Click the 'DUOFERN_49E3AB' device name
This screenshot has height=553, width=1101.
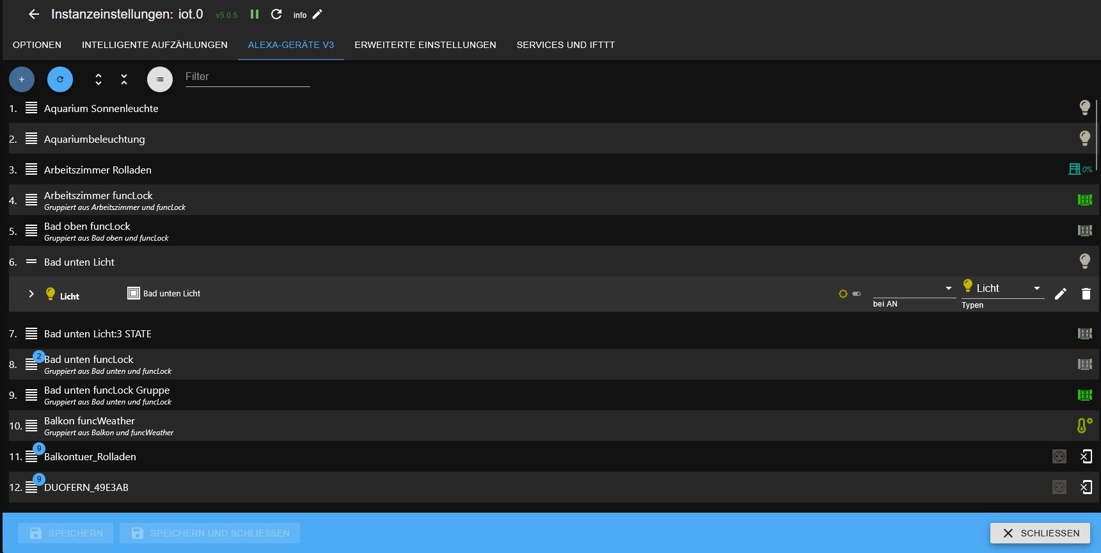86,487
